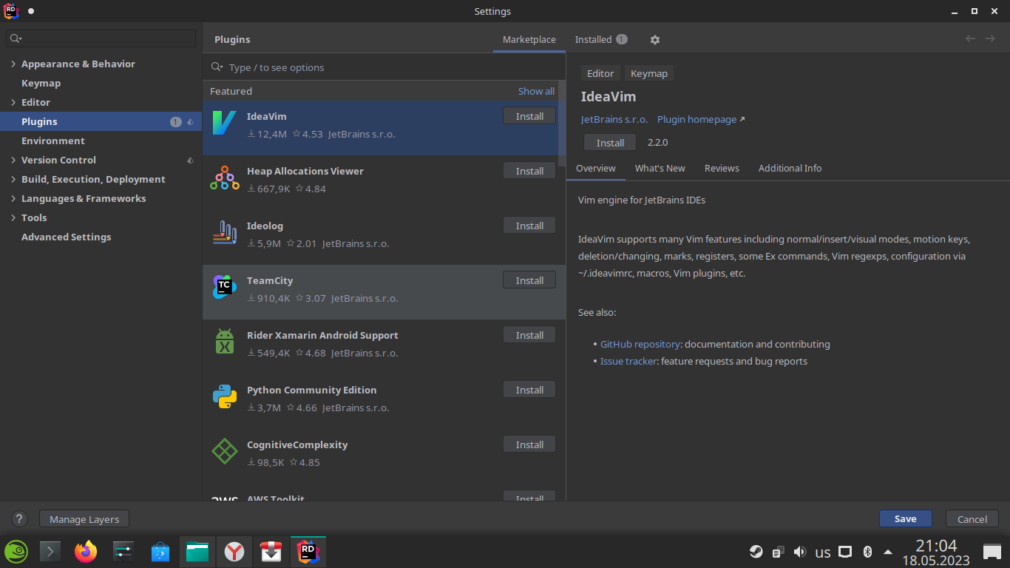Click the IdeaVim plugin logo icon
Screen dimensions: 1010x568
coord(224,123)
